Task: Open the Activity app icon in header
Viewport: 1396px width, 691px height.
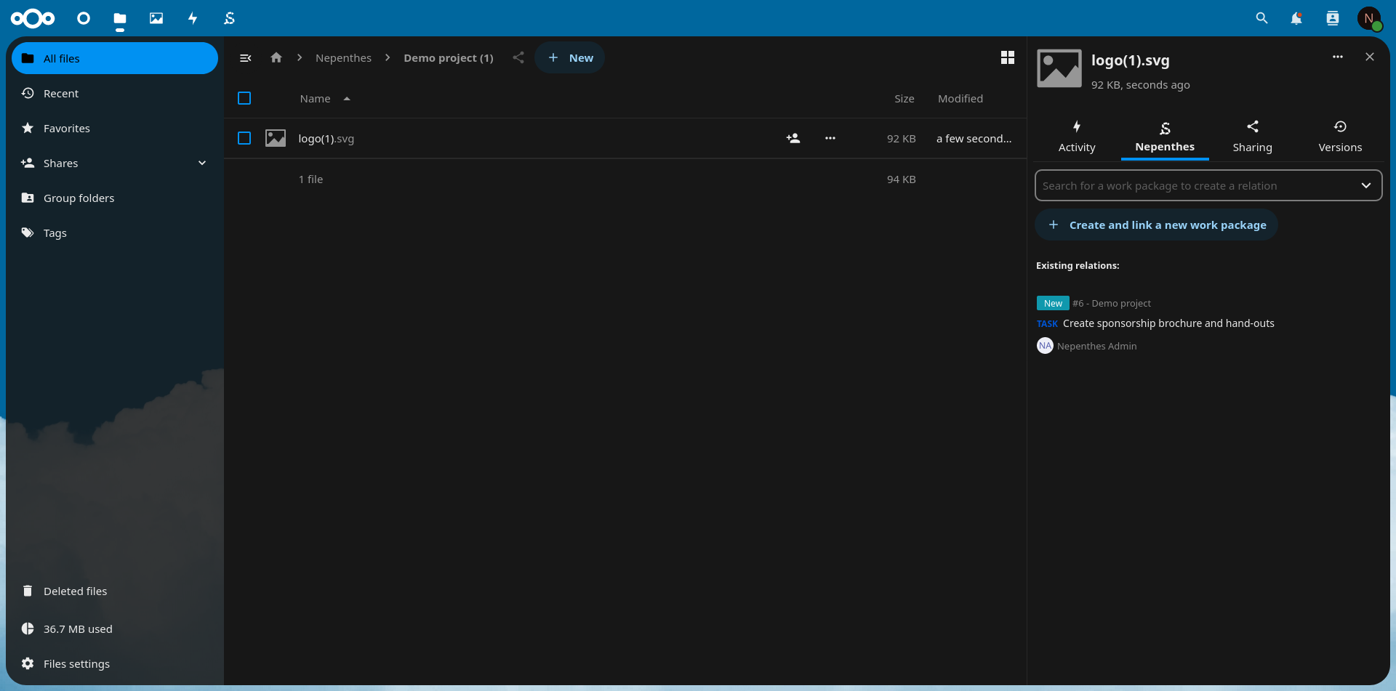Action: tap(193, 18)
